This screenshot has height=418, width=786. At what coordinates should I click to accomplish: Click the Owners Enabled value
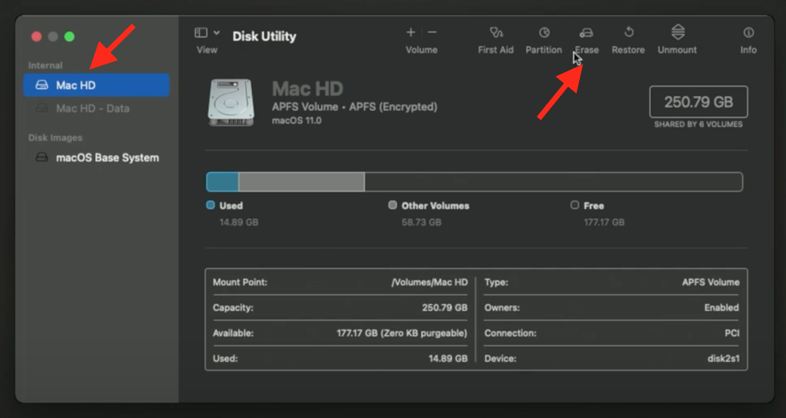tap(721, 308)
